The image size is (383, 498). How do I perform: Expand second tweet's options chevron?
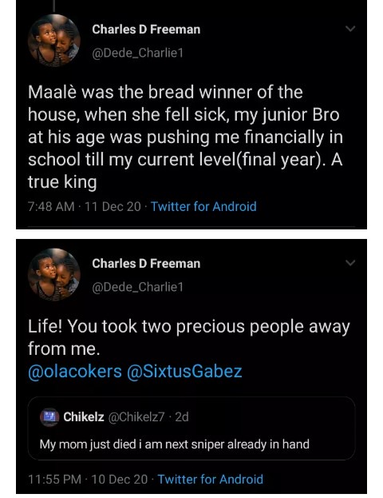pos(350,263)
